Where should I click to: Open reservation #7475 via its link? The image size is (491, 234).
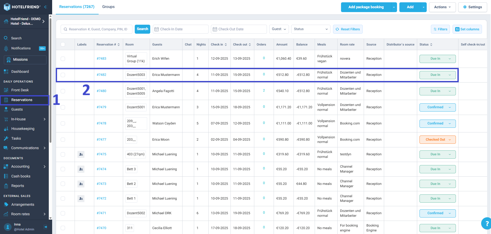101,154
